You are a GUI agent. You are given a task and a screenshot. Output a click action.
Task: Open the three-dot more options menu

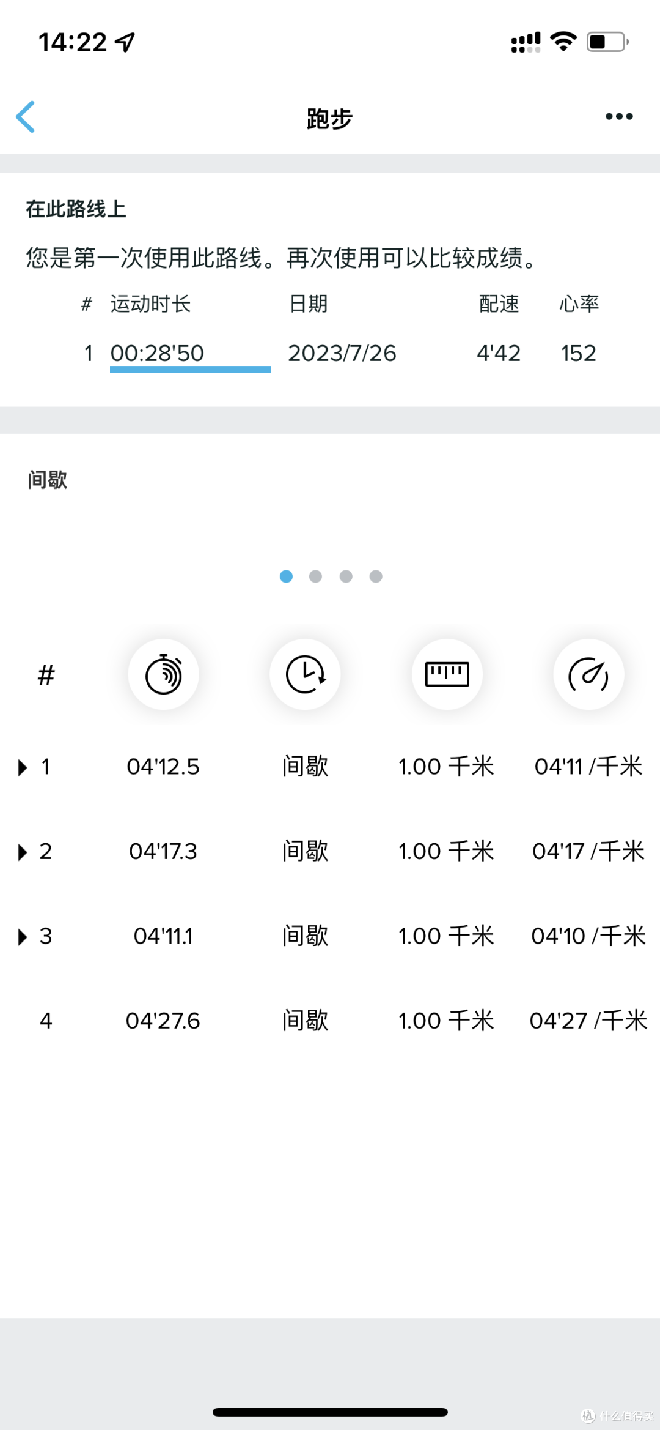pos(619,116)
